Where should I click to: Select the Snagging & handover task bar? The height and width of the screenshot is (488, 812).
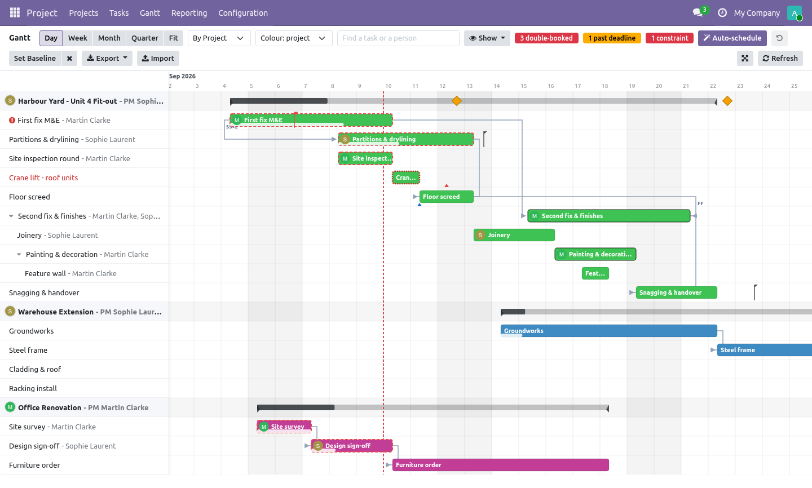(677, 292)
